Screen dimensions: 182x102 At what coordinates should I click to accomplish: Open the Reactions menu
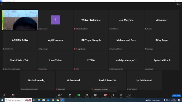(113, 95)
